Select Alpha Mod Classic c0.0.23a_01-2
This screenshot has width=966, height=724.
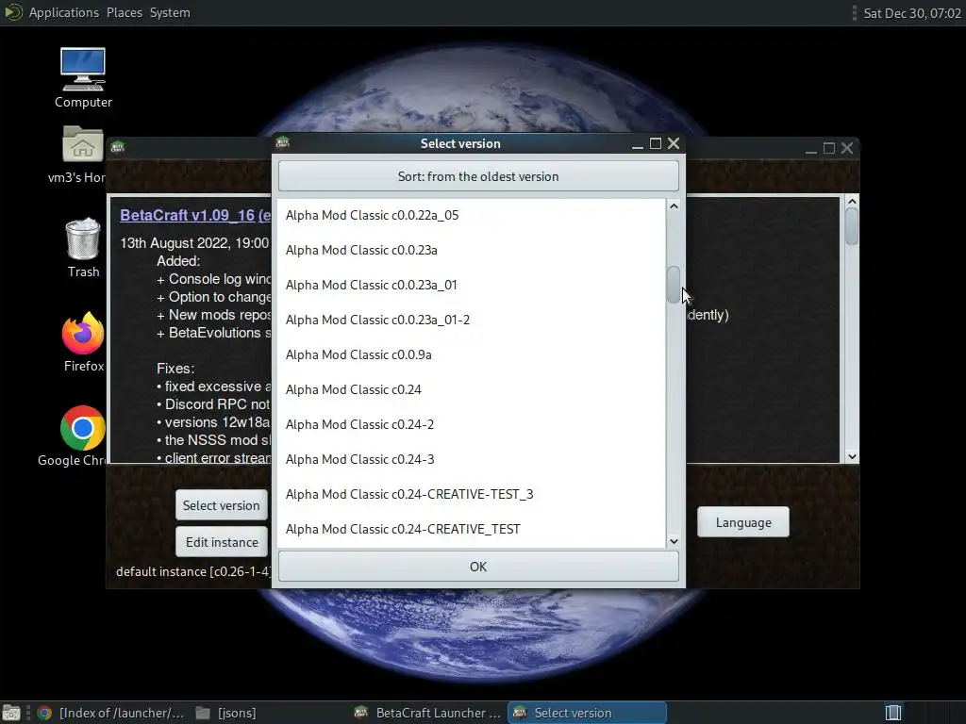[472, 321]
